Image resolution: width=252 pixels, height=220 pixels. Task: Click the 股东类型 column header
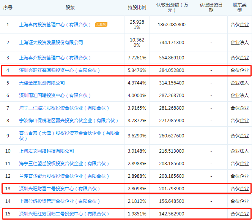[239, 8]
